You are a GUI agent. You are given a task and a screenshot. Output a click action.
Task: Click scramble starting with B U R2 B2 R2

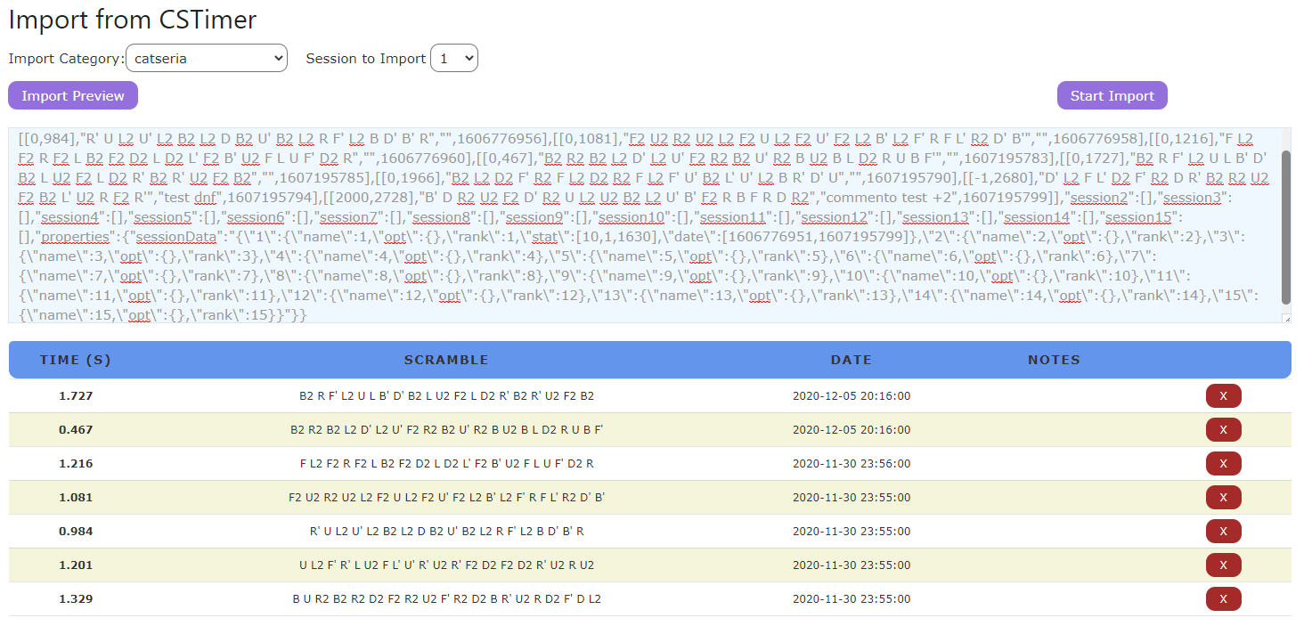coord(446,599)
